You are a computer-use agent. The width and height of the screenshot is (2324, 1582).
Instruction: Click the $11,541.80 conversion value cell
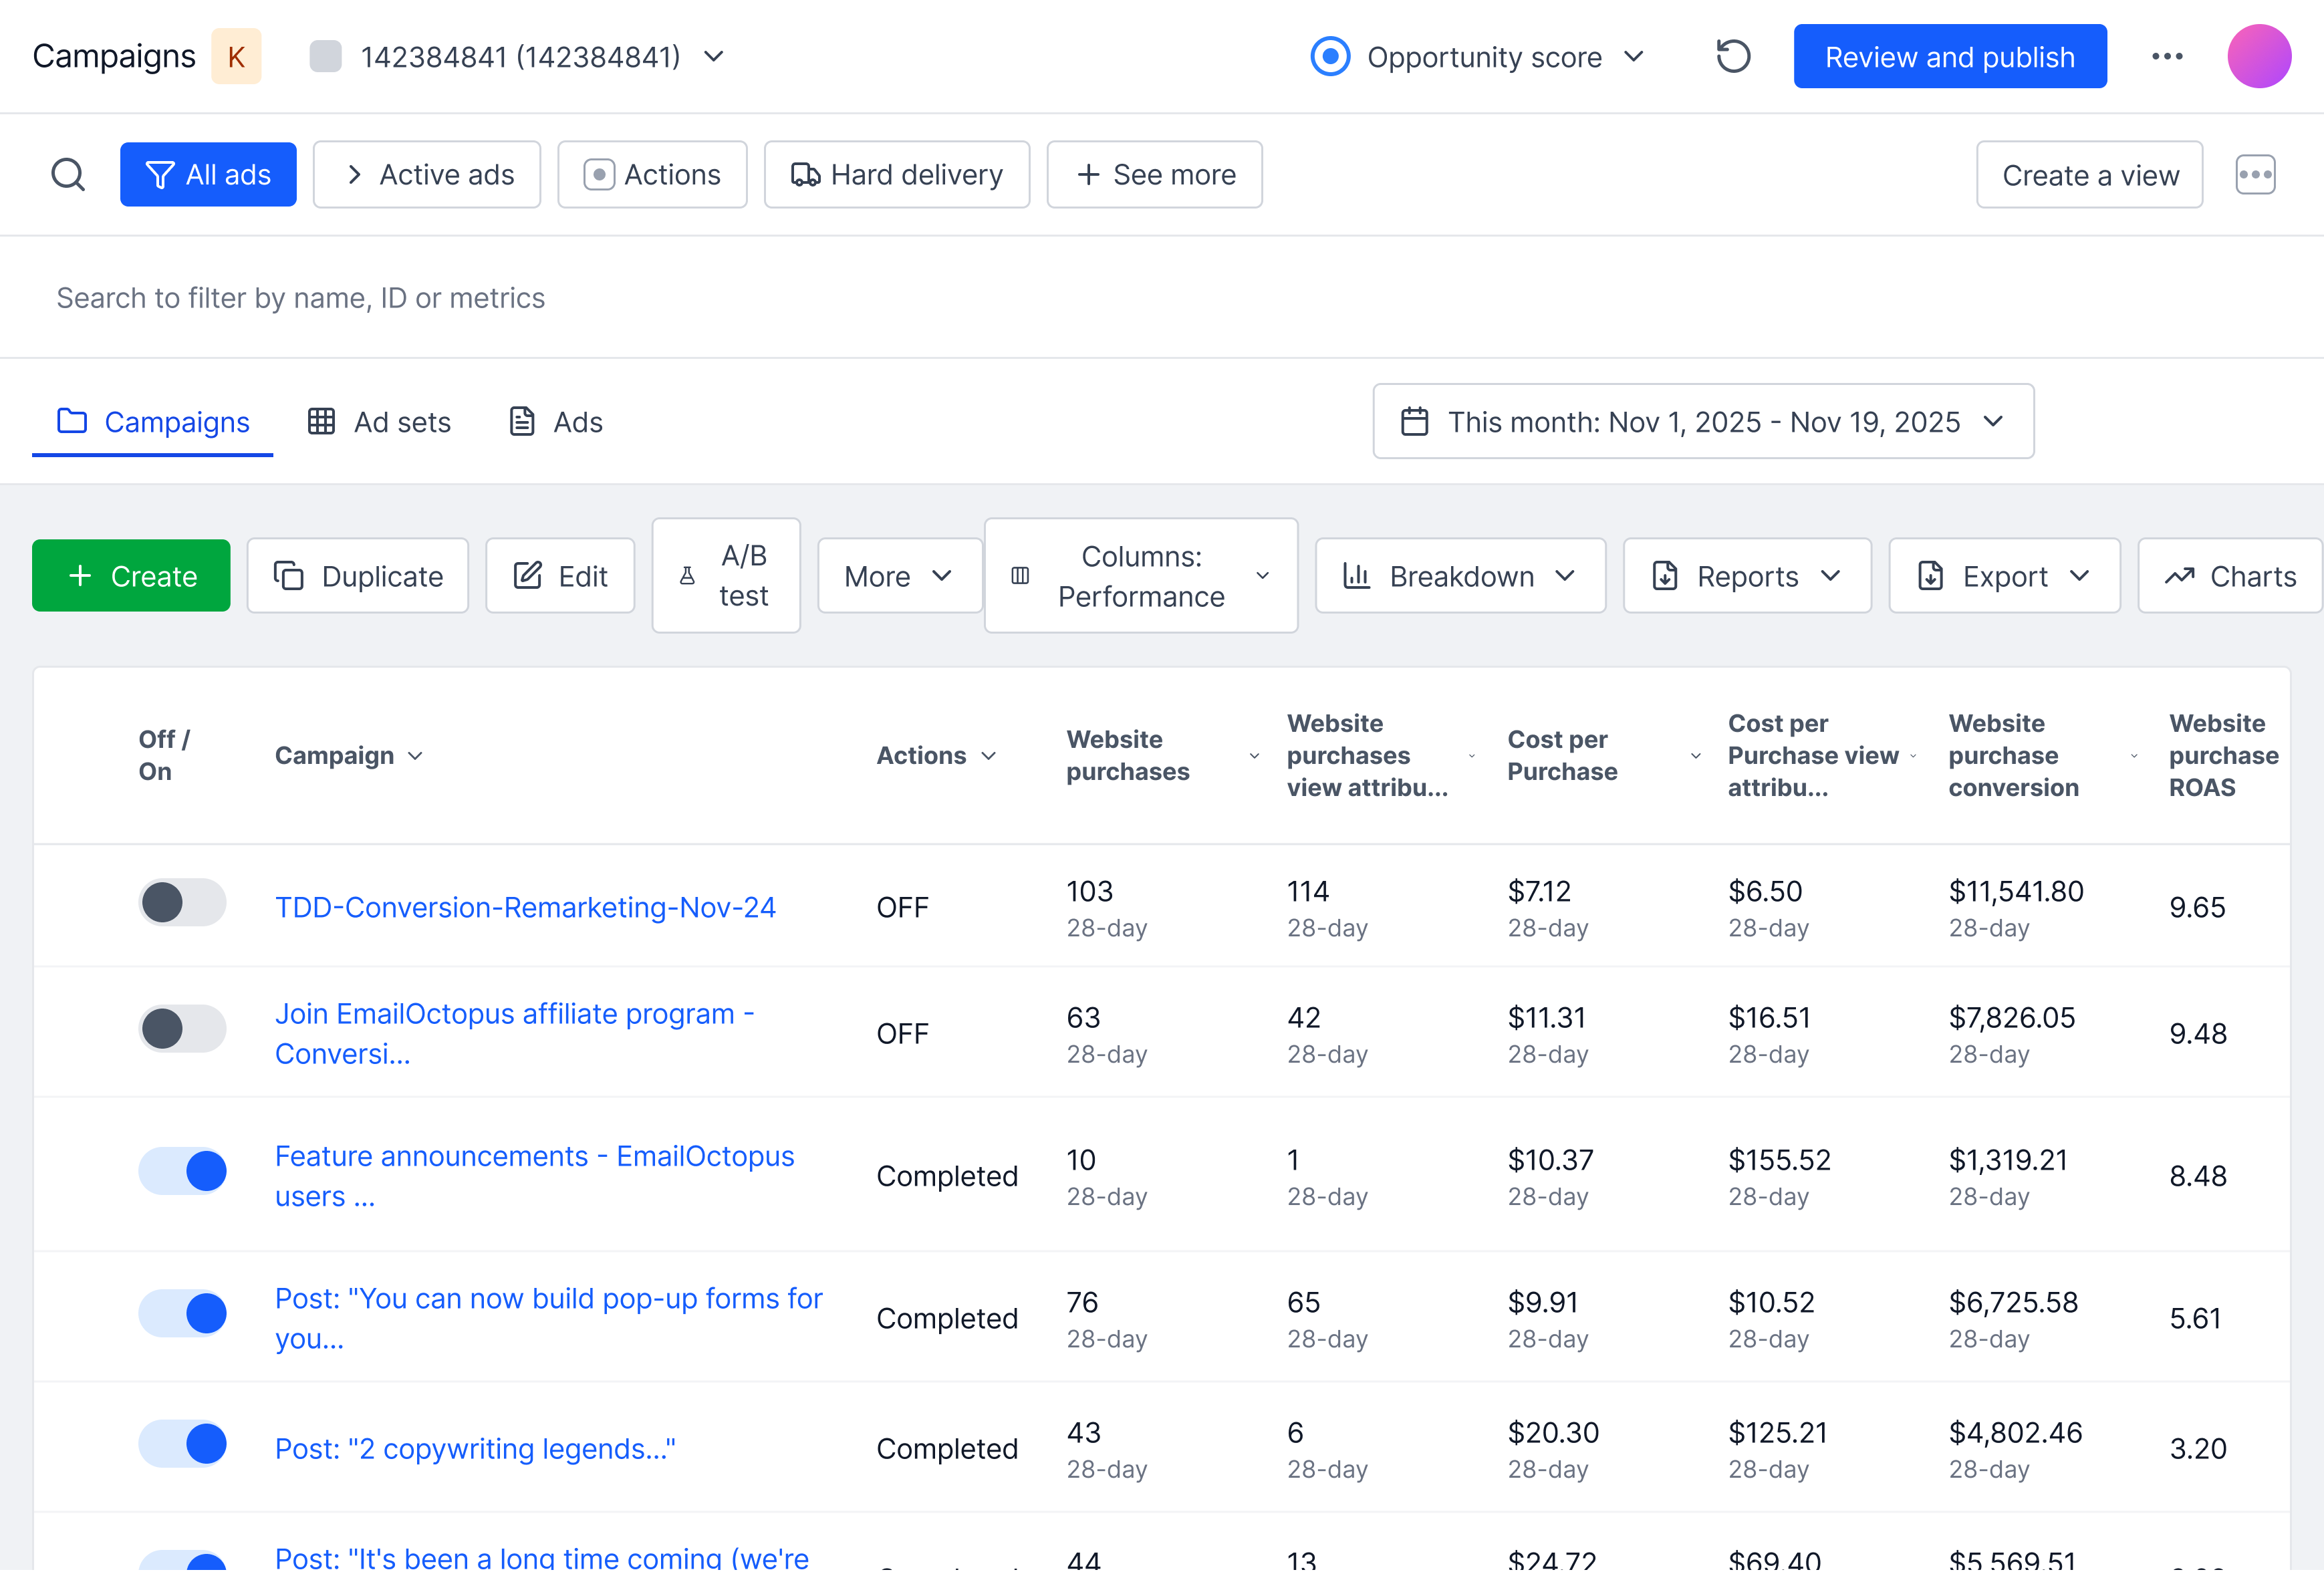coord(2016,891)
